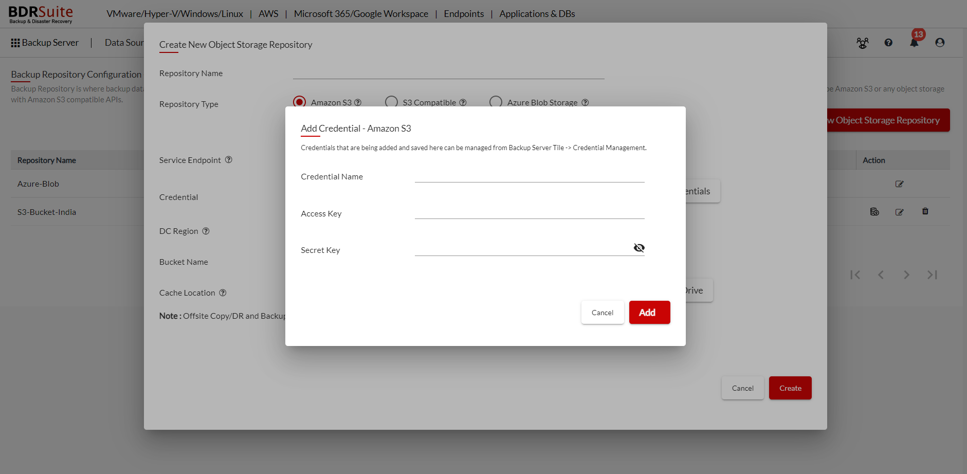
Task: Click the BDRSuite logo
Action: pyautogui.click(x=41, y=14)
